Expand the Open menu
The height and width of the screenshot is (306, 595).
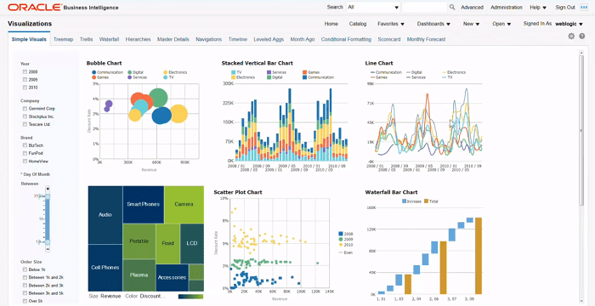coord(501,24)
